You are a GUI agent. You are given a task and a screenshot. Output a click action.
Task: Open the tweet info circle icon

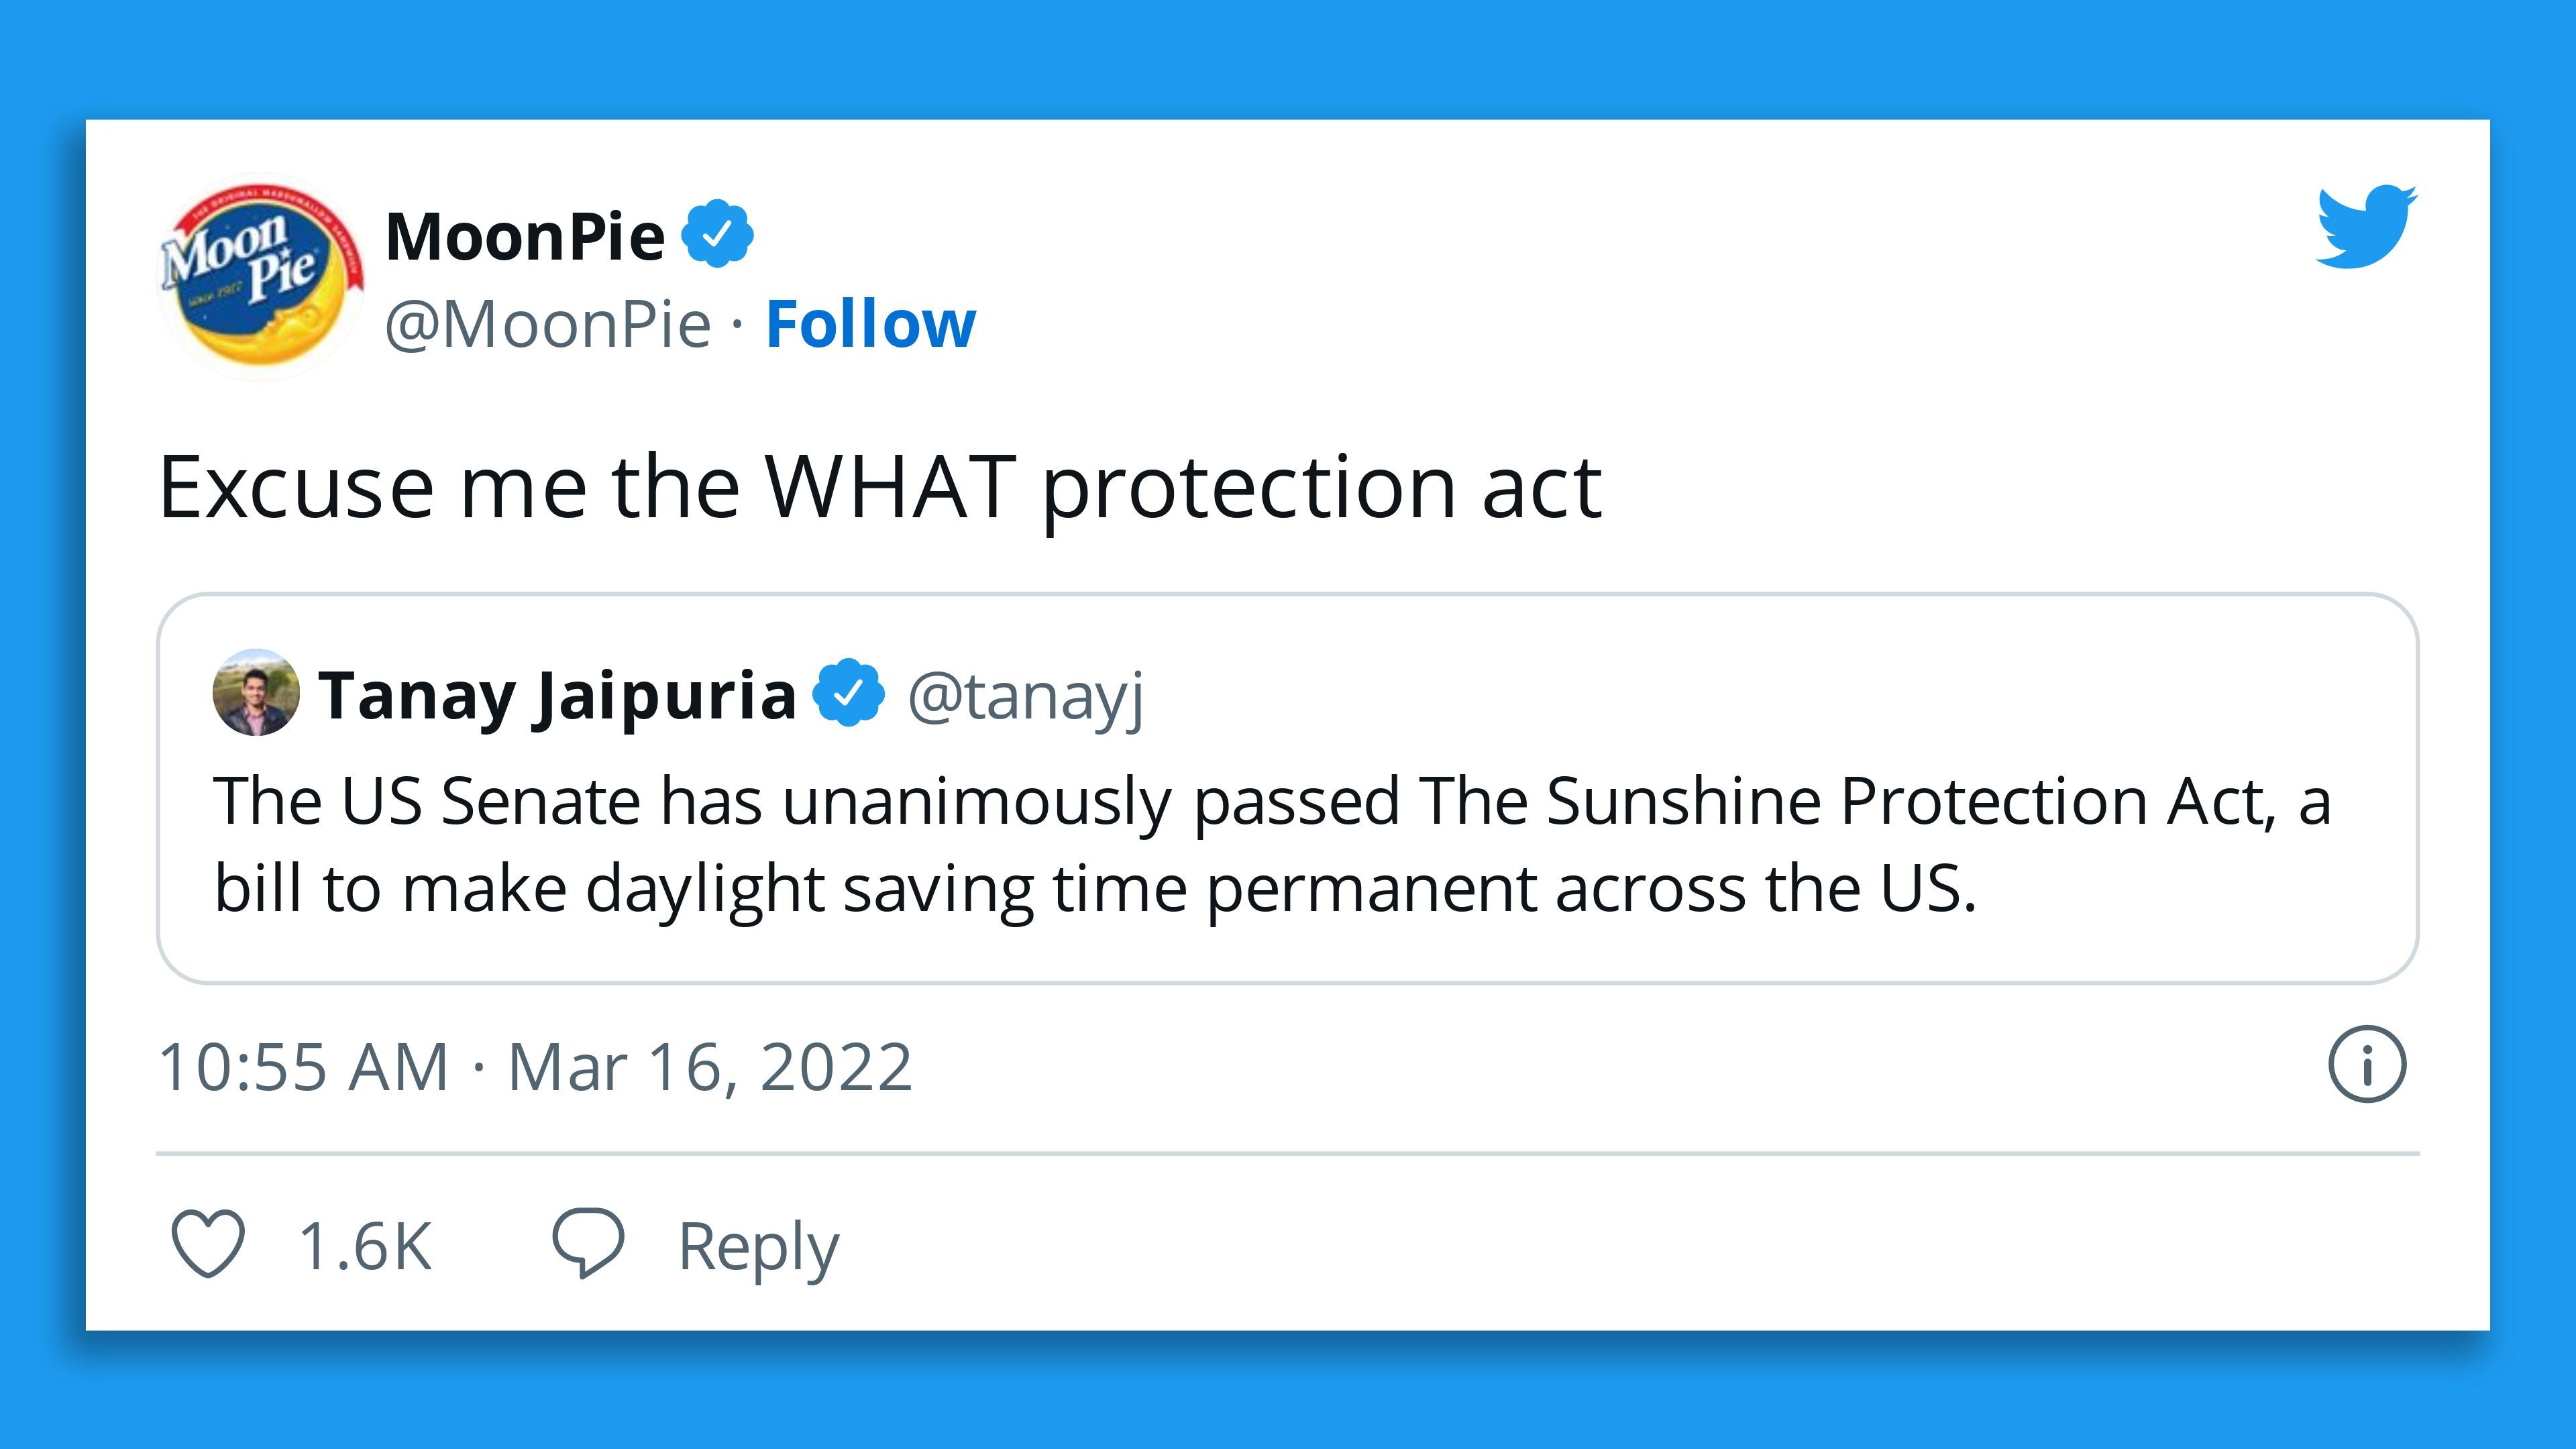click(2367, 1065)
